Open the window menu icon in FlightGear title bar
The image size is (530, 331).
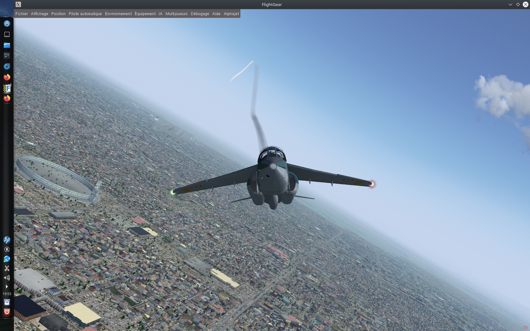(18, 4)
